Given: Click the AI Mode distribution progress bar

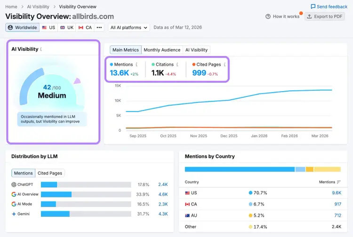Looking at the screenshot, I should point(86,204).
